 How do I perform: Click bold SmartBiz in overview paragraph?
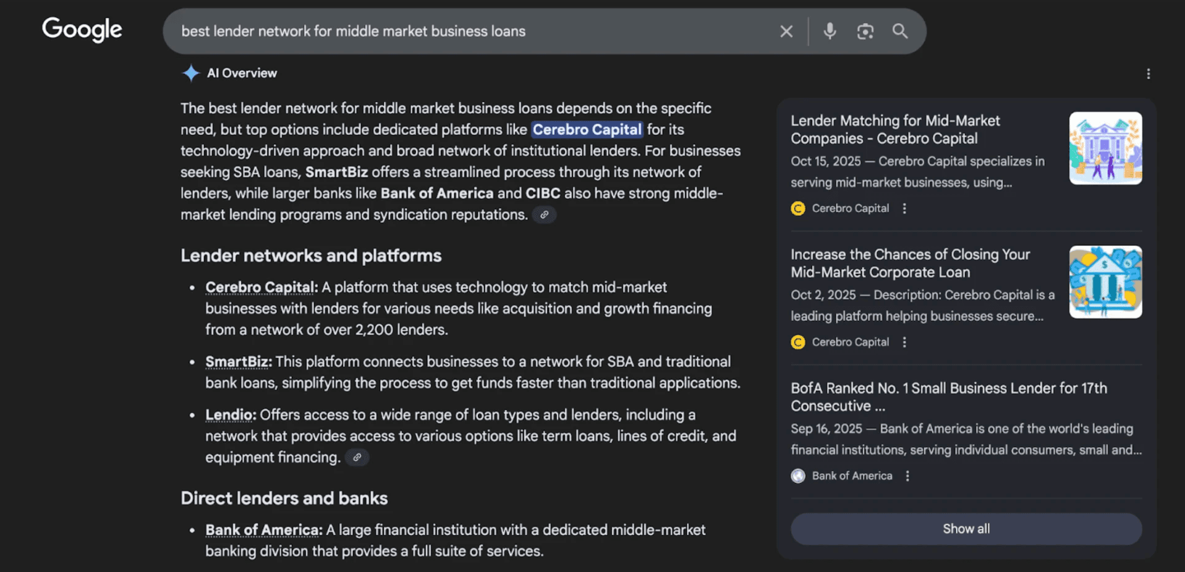point(336,172)
